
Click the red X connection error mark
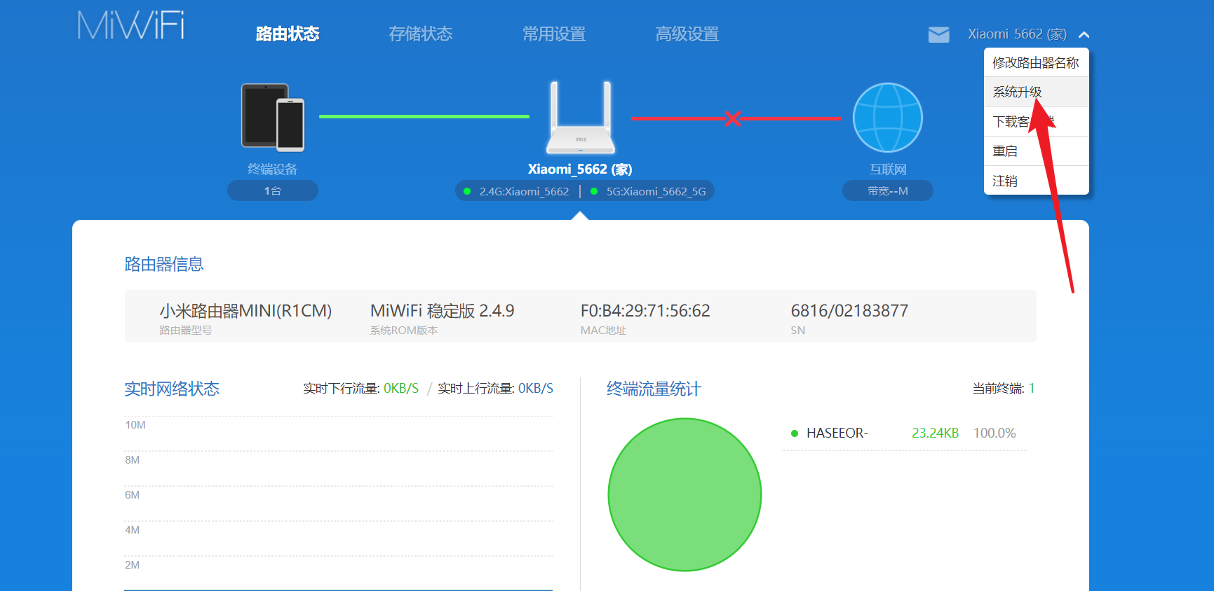click(733, 118)
